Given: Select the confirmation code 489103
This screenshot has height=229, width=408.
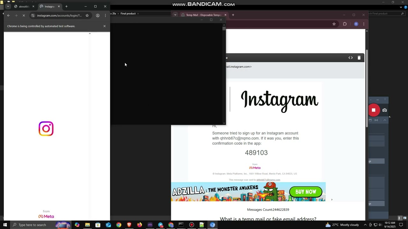Looking at the screenshot, I should 256,153.
